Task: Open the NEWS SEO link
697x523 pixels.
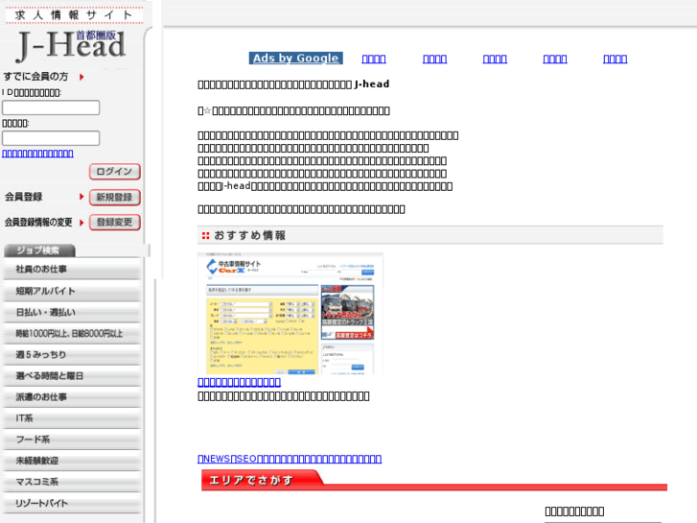Action: 290,459
